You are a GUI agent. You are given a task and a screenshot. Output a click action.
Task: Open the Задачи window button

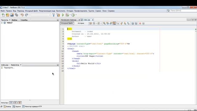coord(17,106)
